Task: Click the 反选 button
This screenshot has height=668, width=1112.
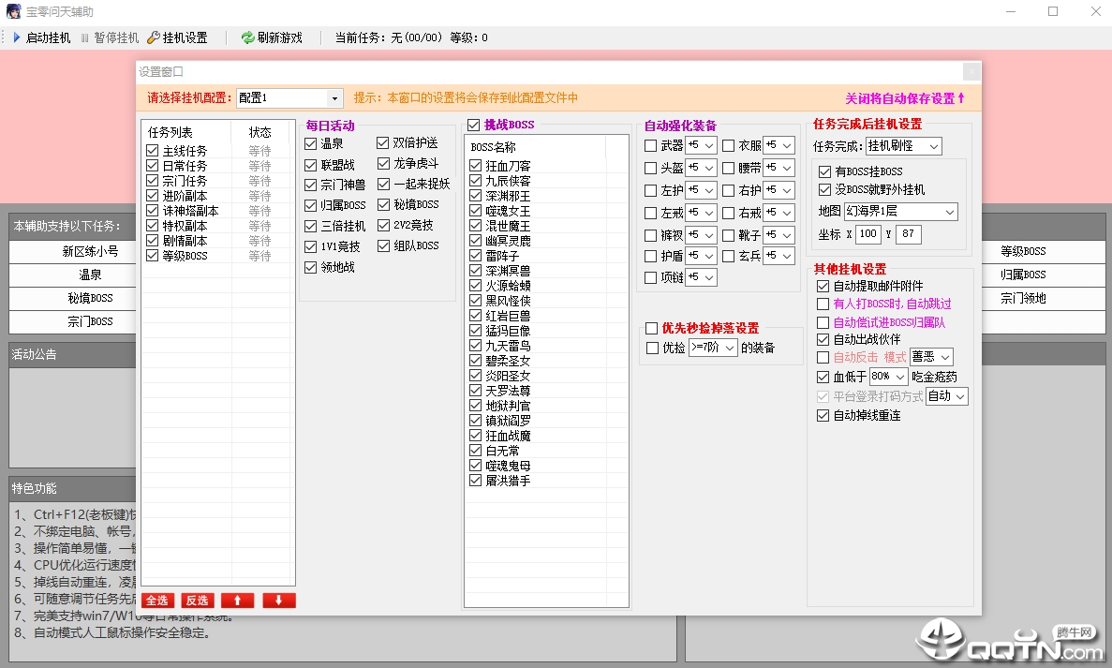Action: coord(197,601)
